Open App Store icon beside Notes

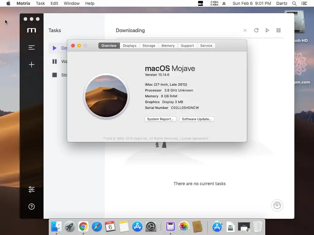click(x=137, y=226)
